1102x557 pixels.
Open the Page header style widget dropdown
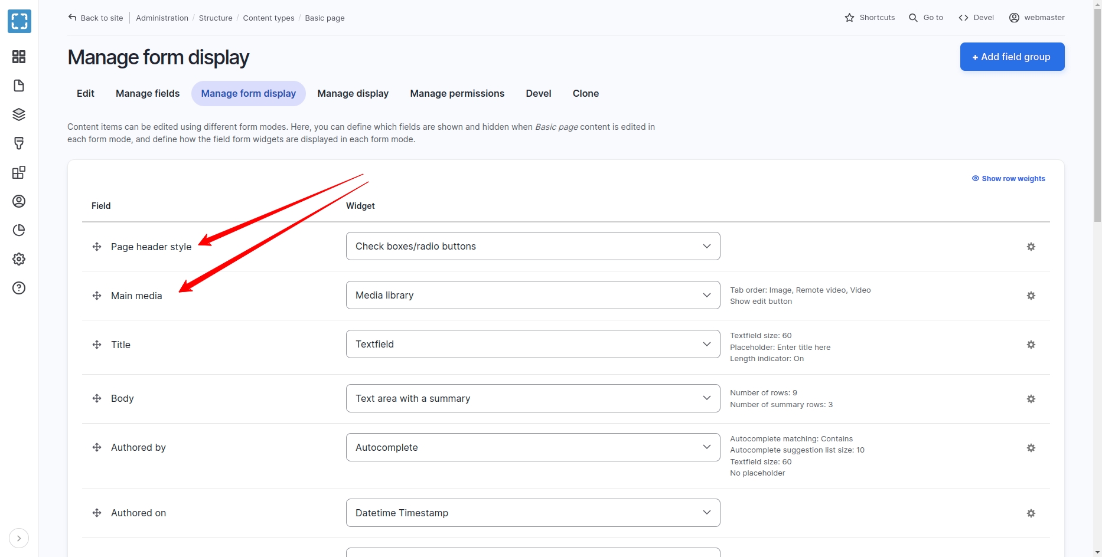tap(533, 246)
